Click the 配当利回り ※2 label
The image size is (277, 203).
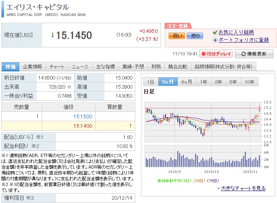pyautogui.click(x=21, y=146)
